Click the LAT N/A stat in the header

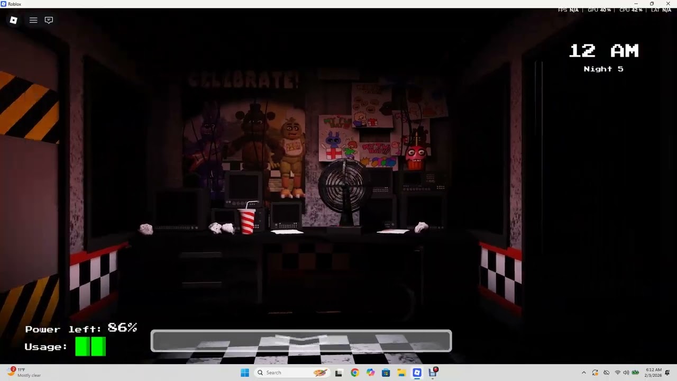point(661,10)
